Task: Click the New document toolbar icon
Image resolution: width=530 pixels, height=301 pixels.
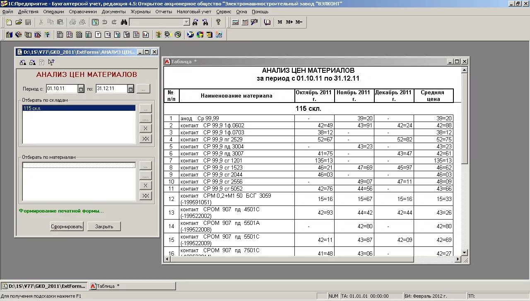Action: tap(9, 22)
